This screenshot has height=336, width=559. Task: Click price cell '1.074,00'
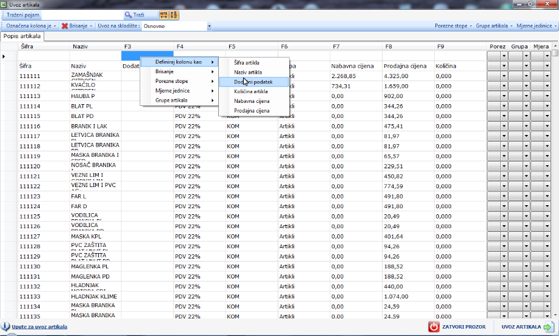pos(408,297)
